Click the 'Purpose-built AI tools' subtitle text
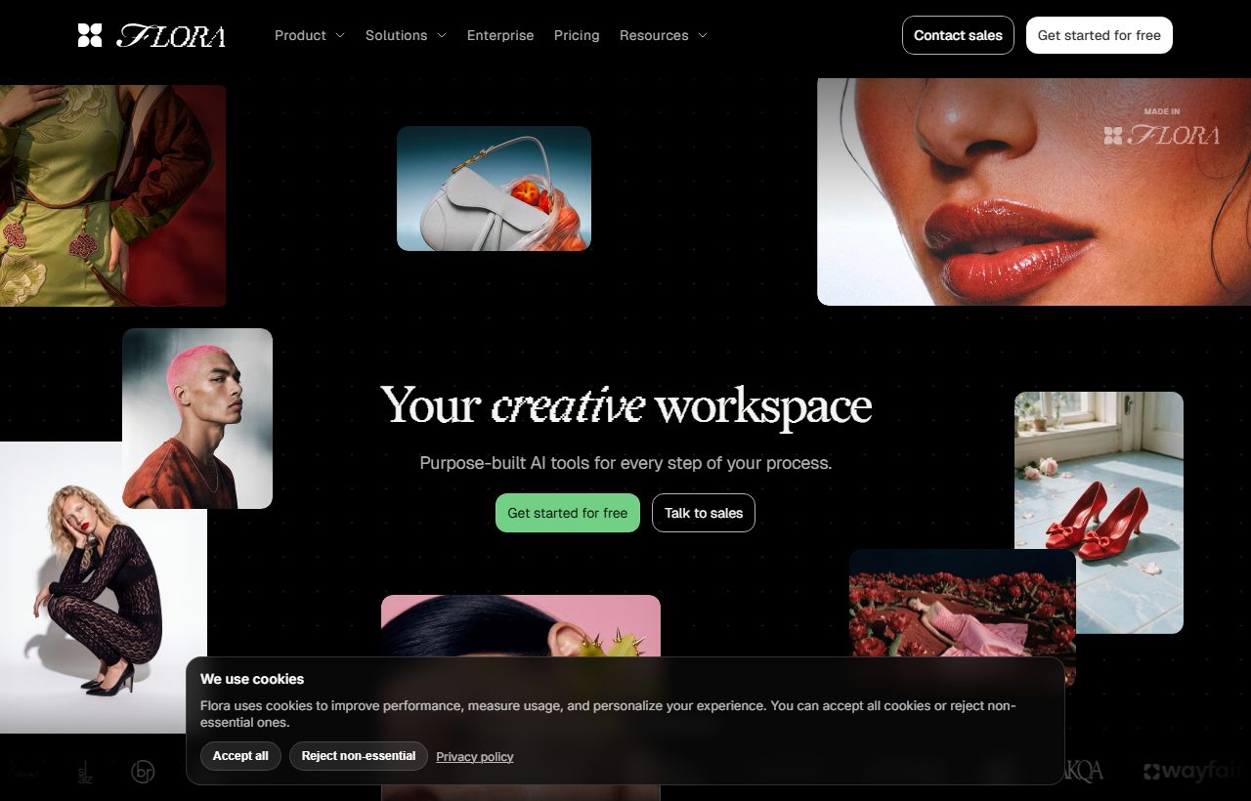The image size is (1251, 801). (x=625, y=463)
